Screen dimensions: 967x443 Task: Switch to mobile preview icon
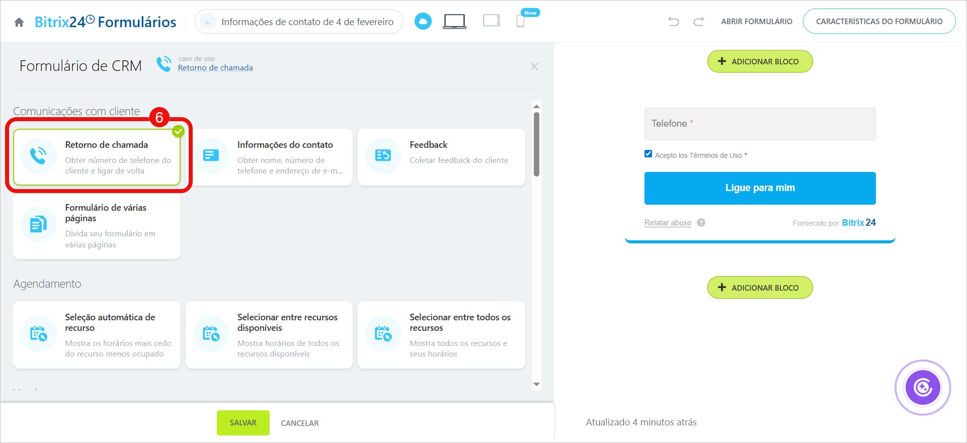click(x=521, y=21)
